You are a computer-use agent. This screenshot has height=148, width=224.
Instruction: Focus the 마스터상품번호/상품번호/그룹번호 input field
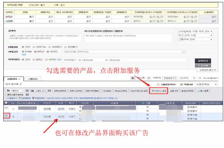click(128, 38)
